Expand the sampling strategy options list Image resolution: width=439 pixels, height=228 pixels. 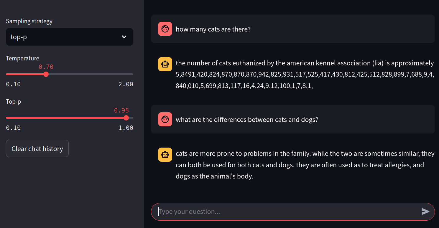[69, 37]
